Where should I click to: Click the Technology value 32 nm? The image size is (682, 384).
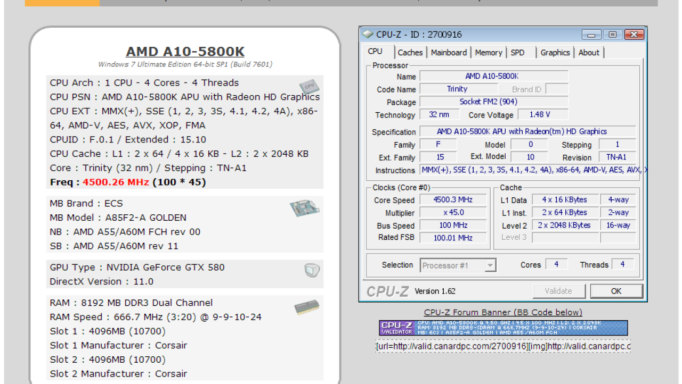[x=439, y=114]
